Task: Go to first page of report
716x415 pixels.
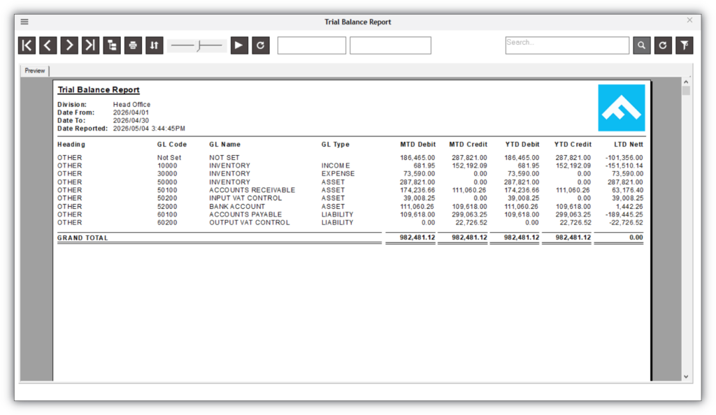Action: [x=27, y=45]
